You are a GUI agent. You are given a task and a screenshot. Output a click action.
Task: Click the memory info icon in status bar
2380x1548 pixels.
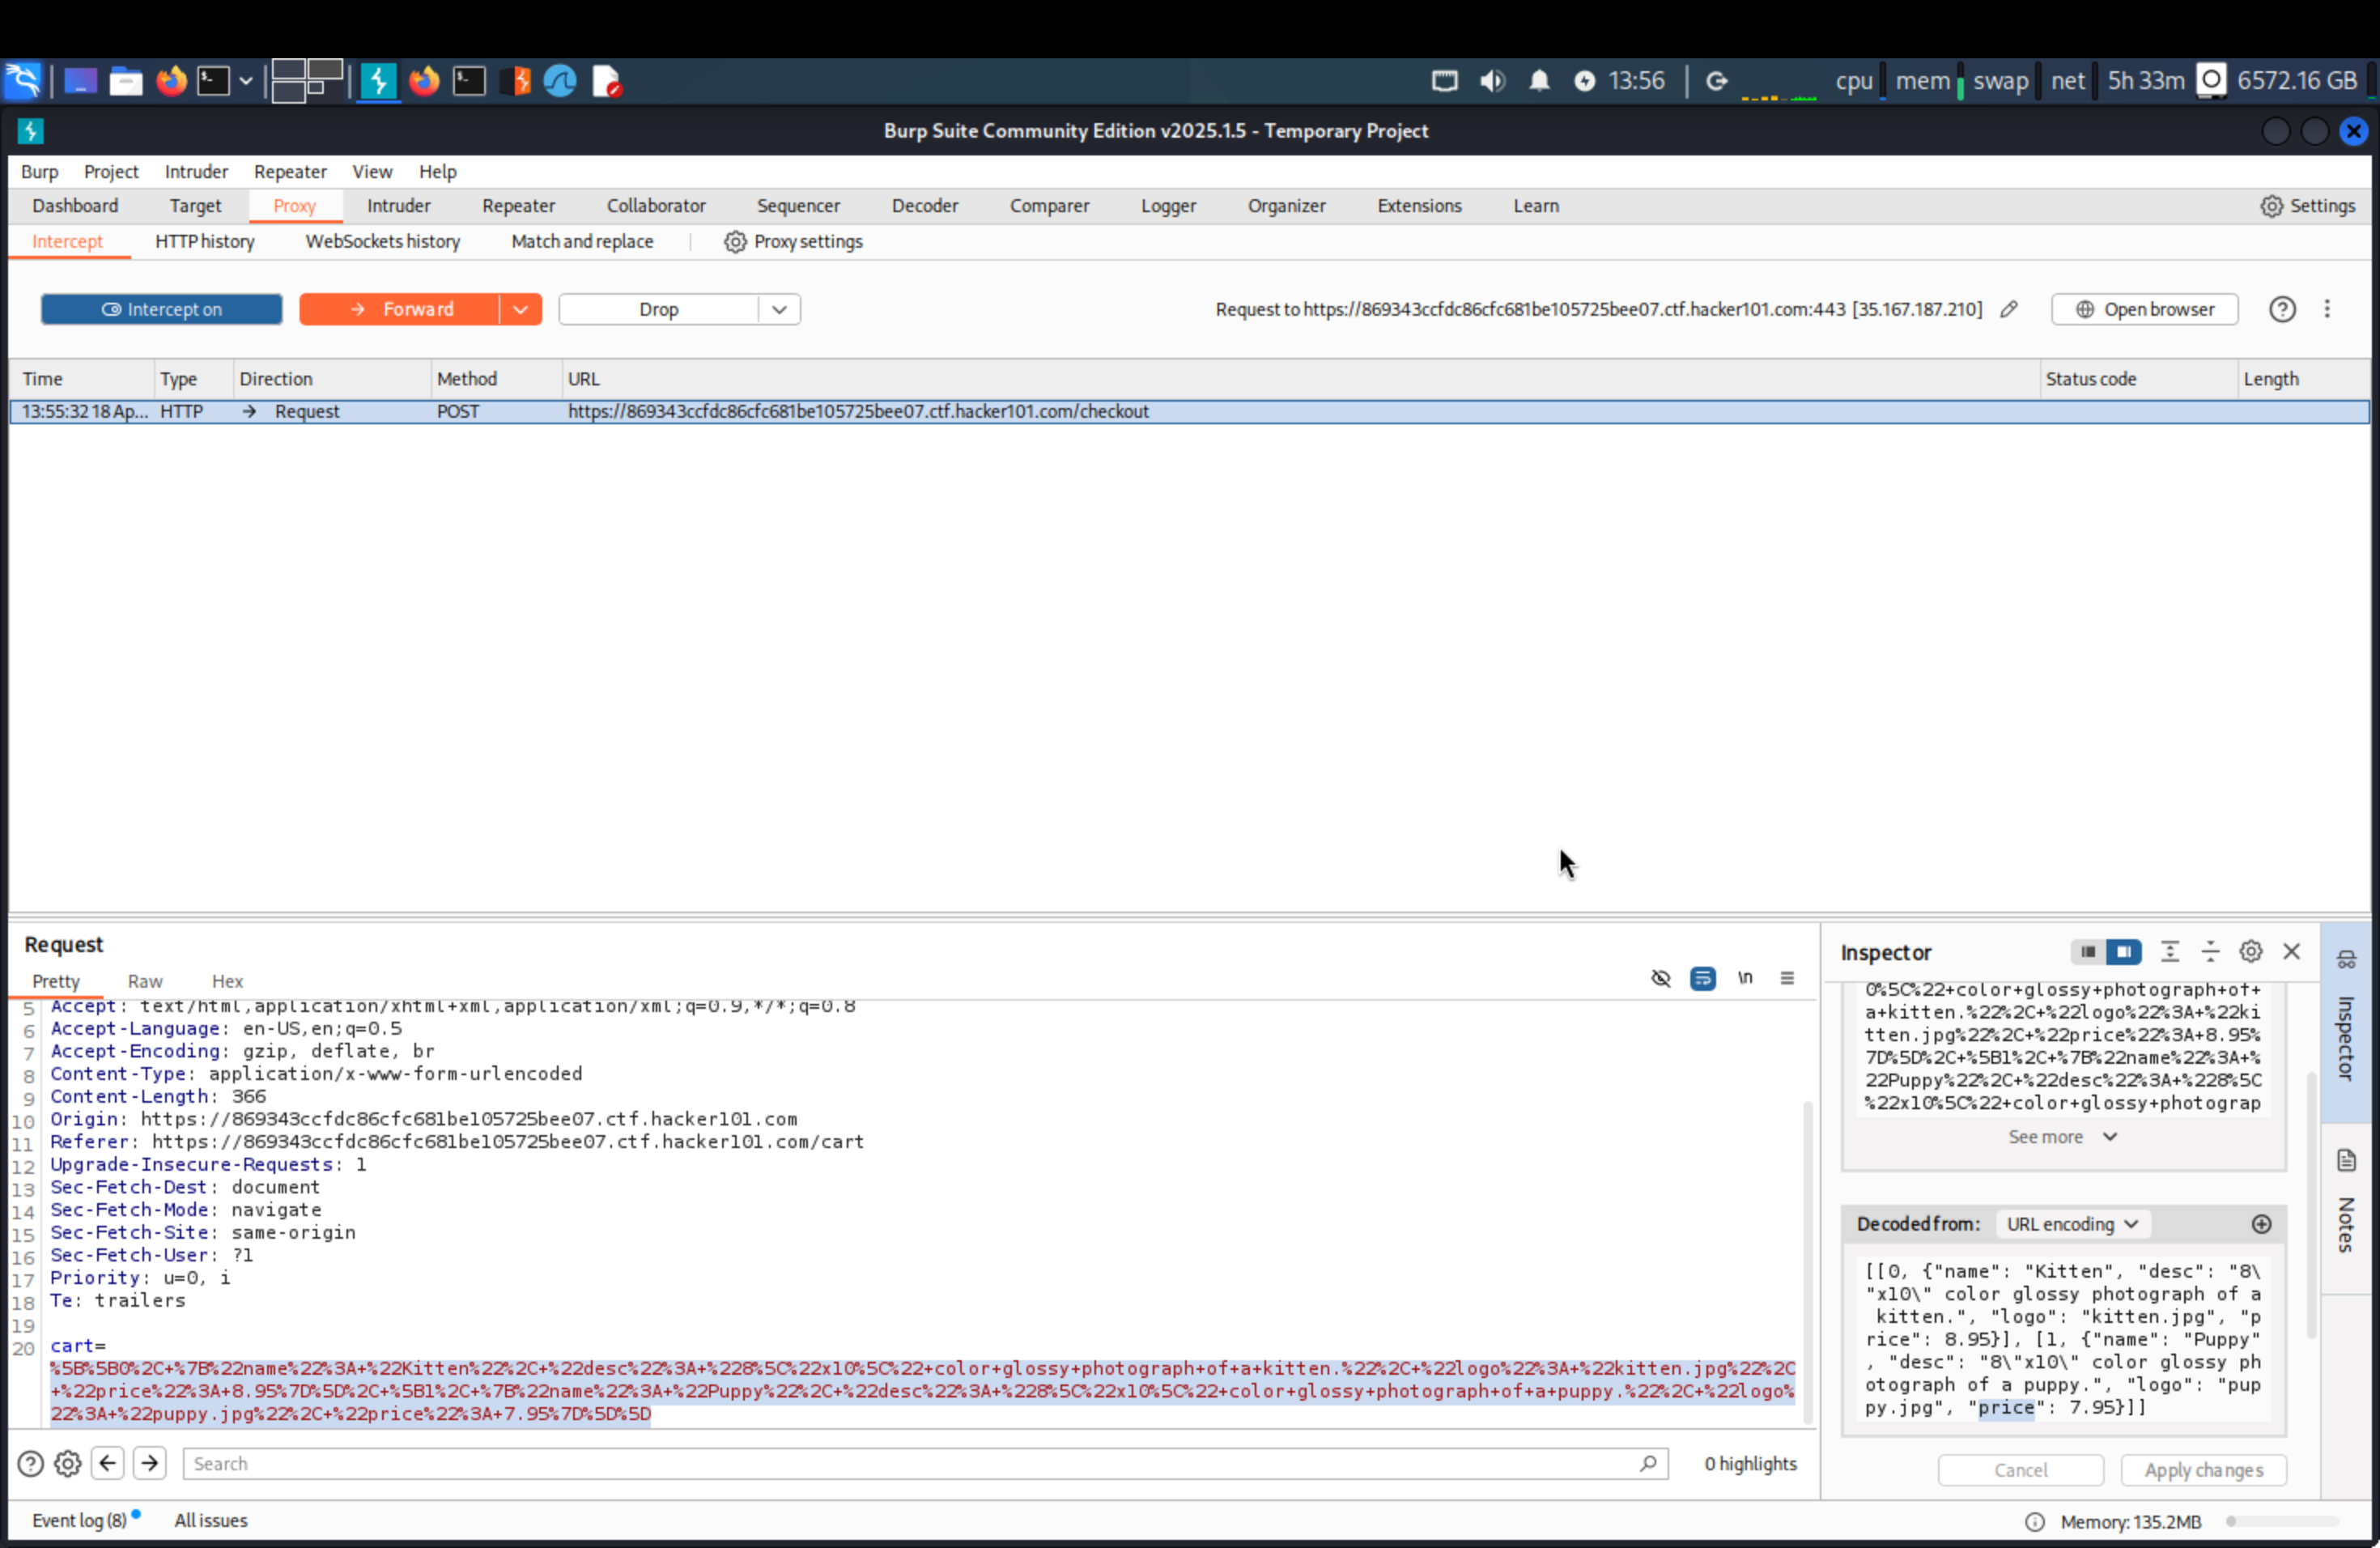point(2034,1521)
